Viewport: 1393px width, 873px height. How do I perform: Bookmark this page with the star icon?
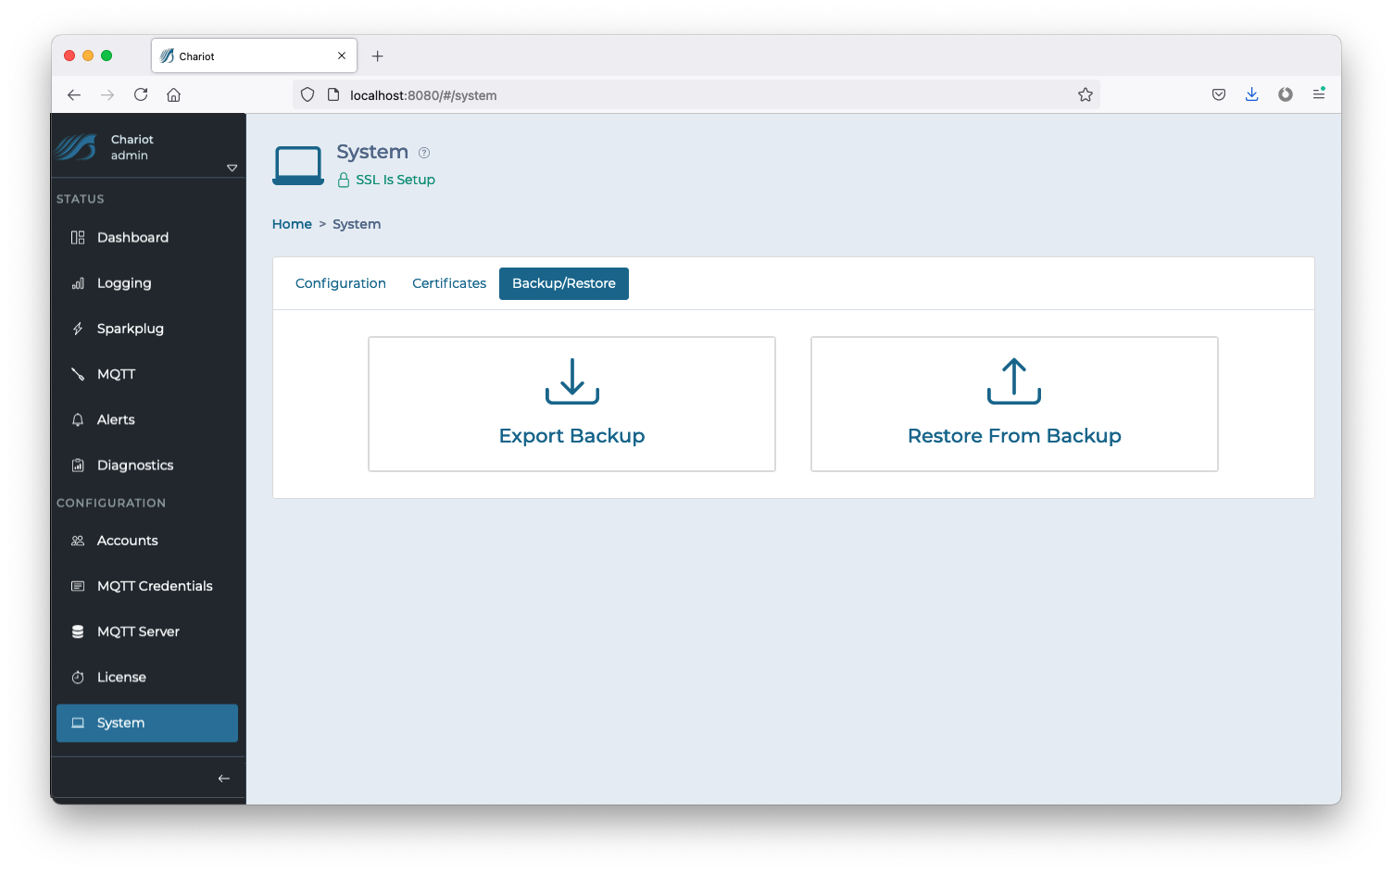(1086, 94)
